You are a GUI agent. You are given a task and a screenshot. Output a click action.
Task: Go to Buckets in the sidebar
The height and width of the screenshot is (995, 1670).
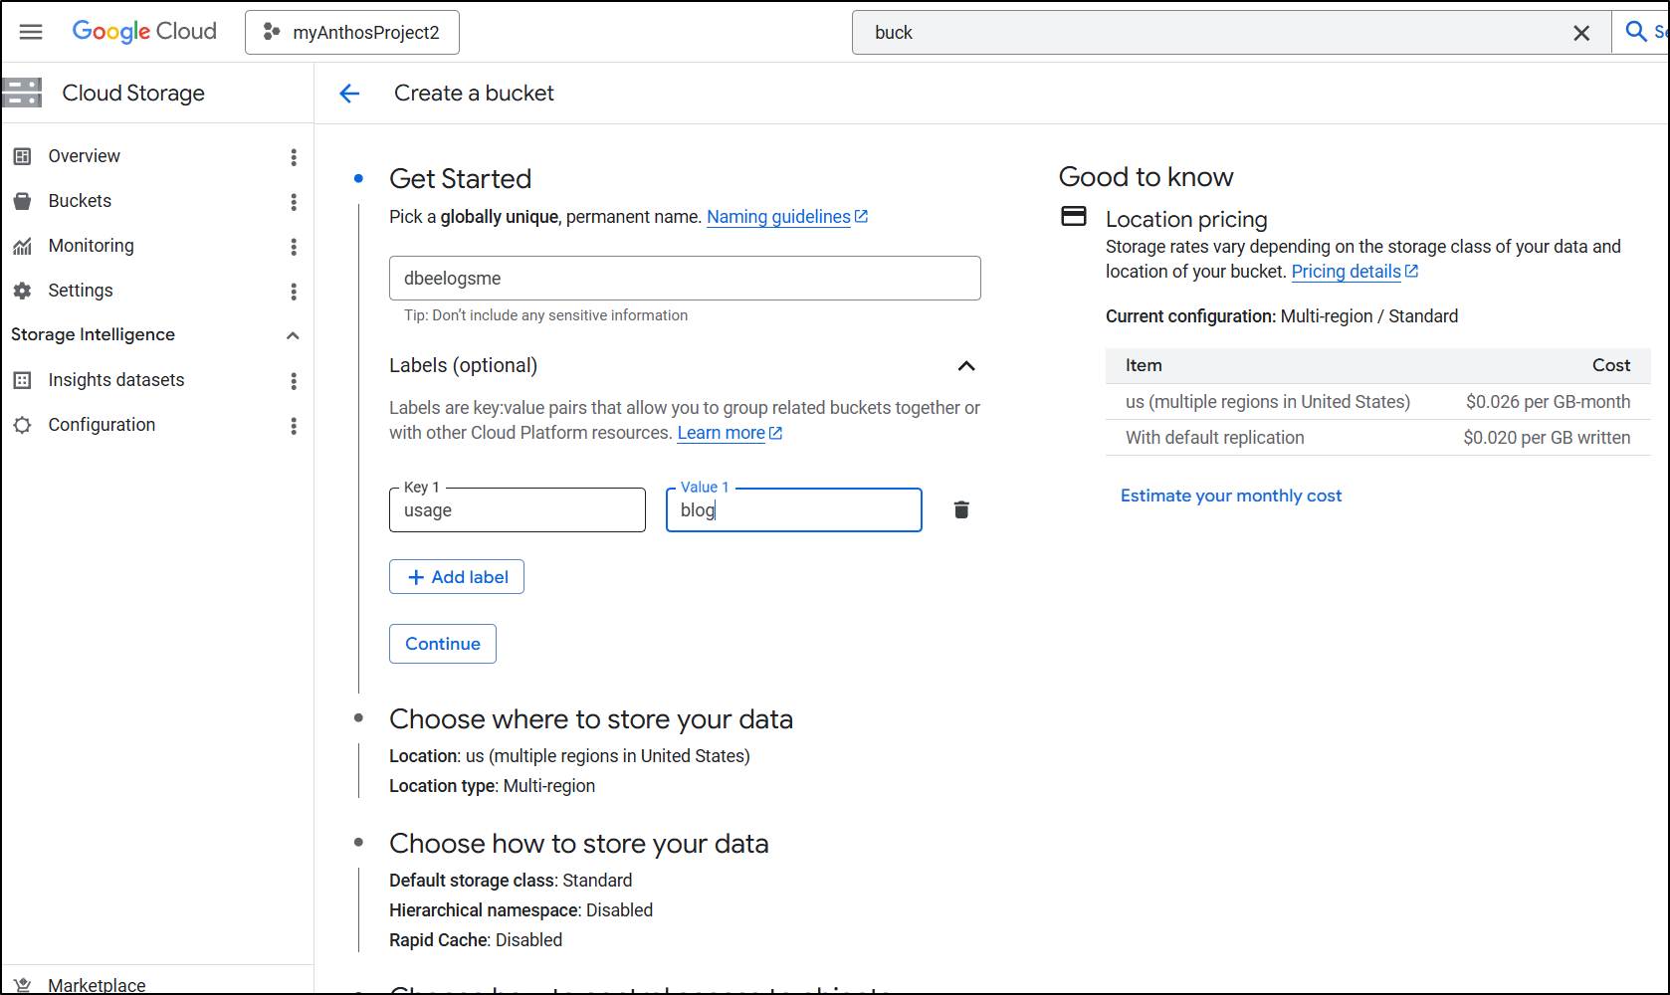coord(80,201)
